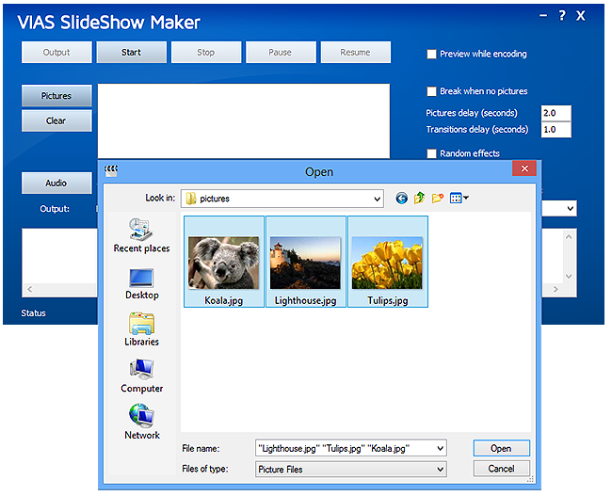This screenshot has height=496, width=612.
Task: Click the log scroll right arrow
Action: [556, 289]
